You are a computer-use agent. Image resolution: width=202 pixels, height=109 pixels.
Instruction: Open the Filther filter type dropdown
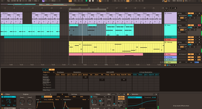(x=99, y=97)
